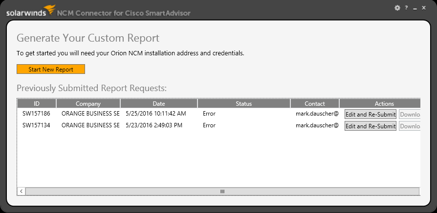Click the Generate Your Custom Report heading

pyautogui.click(x=88, y=38)
